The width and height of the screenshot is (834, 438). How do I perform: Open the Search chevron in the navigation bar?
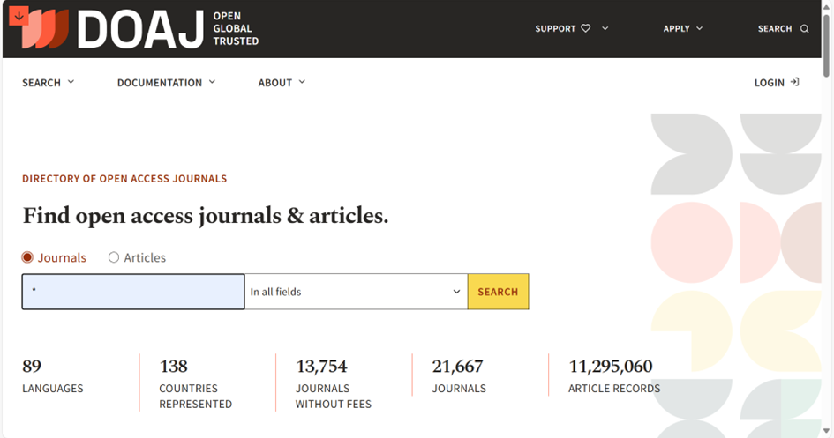pyautogui.click(x=71, y=82)
